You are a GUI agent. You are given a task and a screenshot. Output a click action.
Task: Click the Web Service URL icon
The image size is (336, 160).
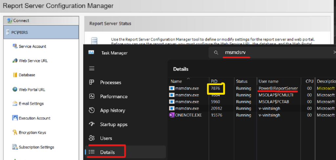15,61
